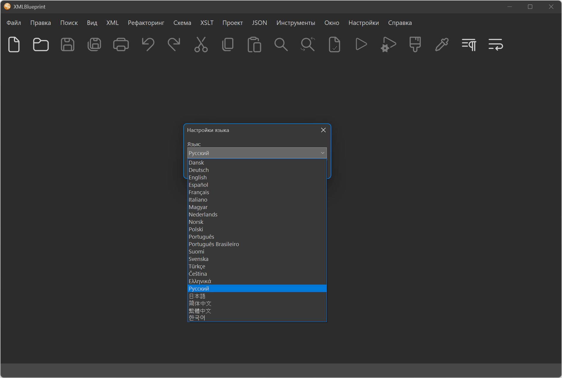Open the Вид menu
The width and height of the screenshot is (562, 378).
92,23
